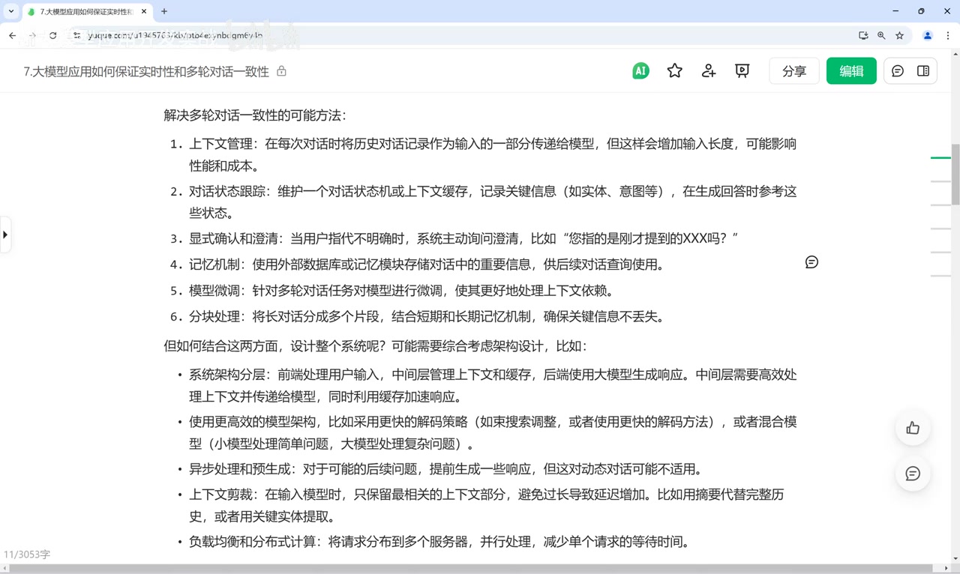Click the browser forward arrow
The image size is (960, 574).
pos(32,35)
